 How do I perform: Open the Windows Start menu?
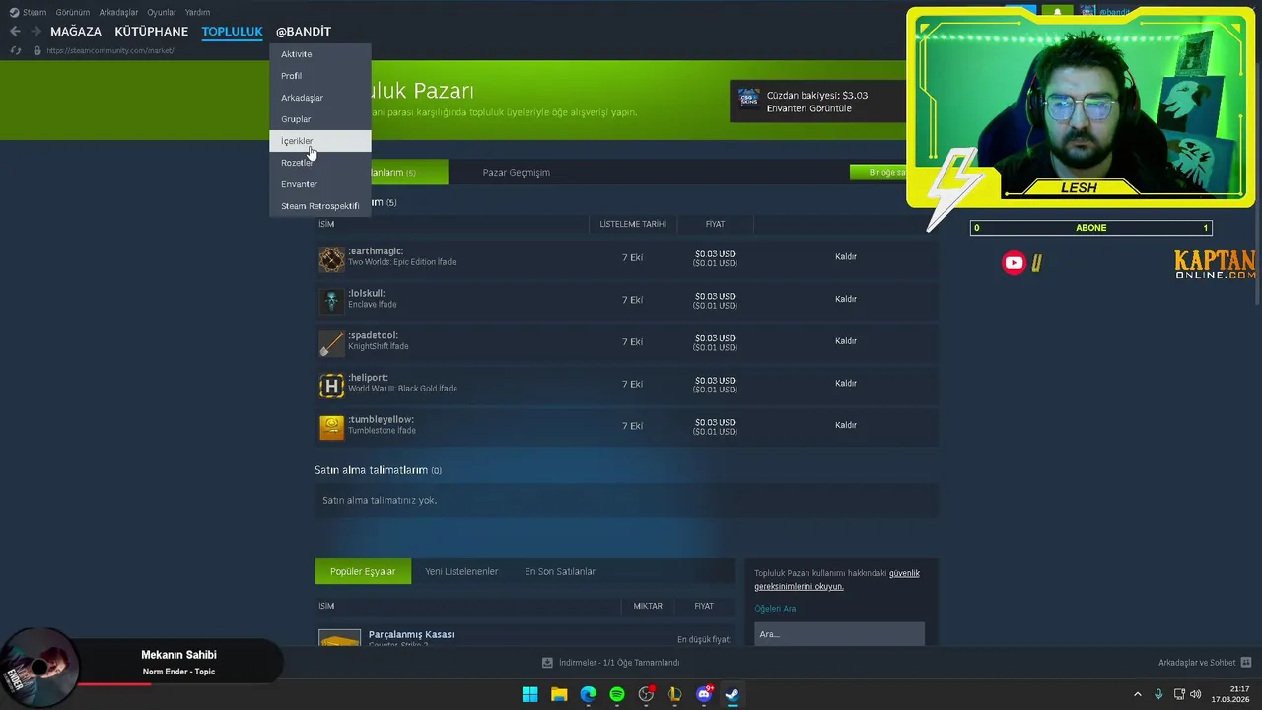tap(529, 694)
